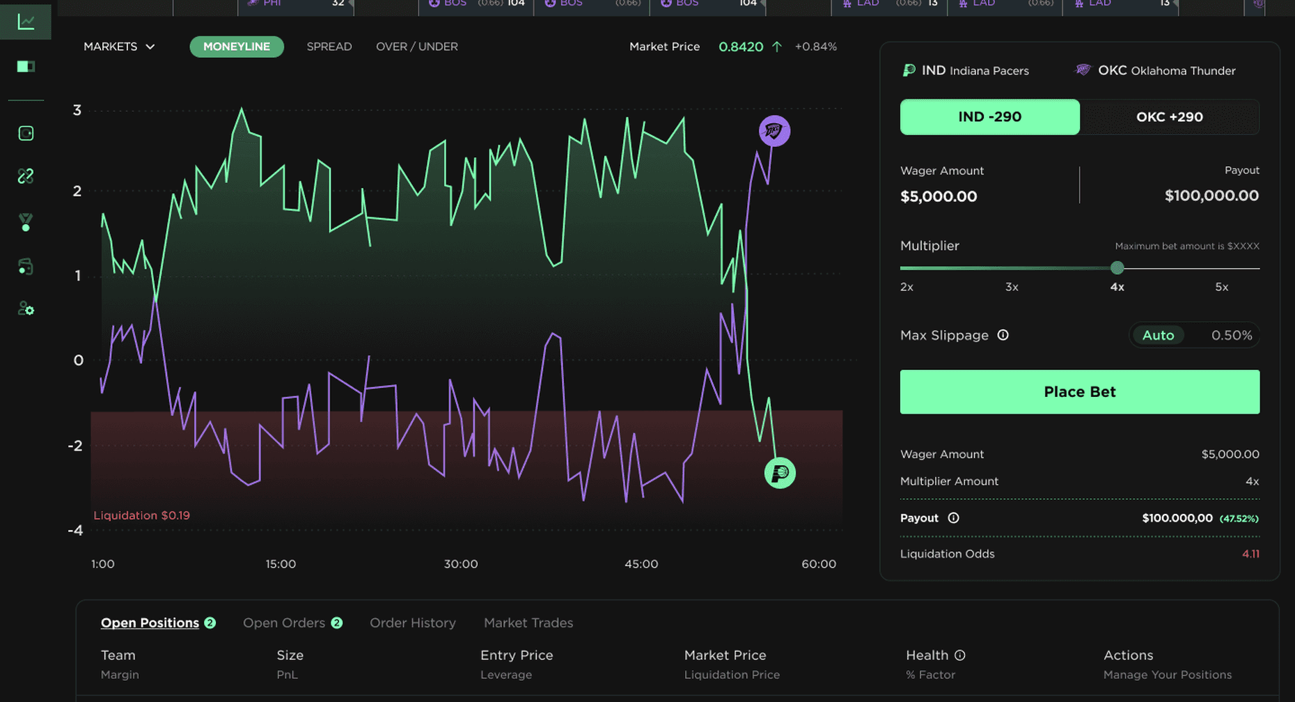The image size is (1295, 702).
Task: Enable Auto max slippage
Action: [x=1158, y=336]
